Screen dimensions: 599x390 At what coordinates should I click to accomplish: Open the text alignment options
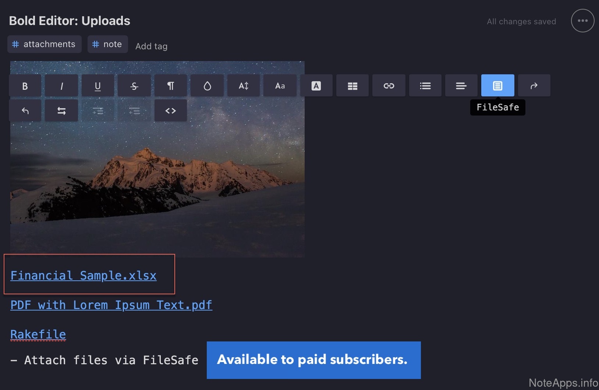point(461,86)
